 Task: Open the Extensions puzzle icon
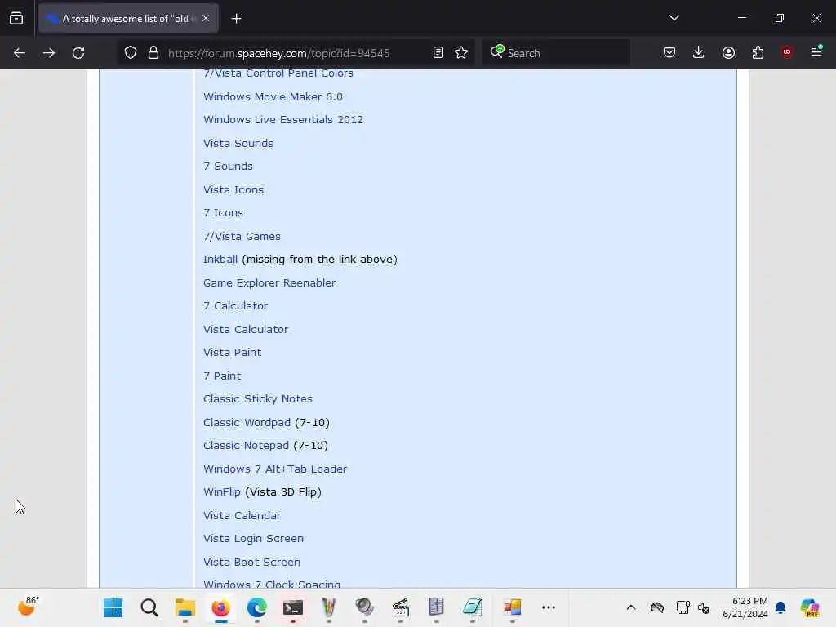pos(758,52)
